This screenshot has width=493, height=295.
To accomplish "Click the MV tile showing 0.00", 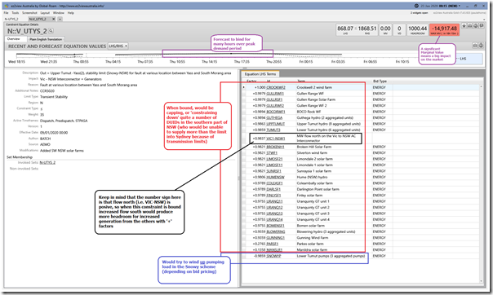I will click(x=385, y=30).
